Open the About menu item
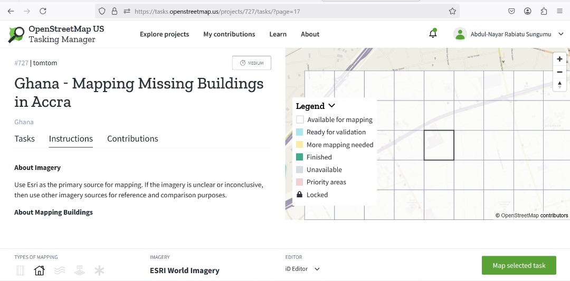The width and height of the screenshot is (570, 281). pos(310,34)
